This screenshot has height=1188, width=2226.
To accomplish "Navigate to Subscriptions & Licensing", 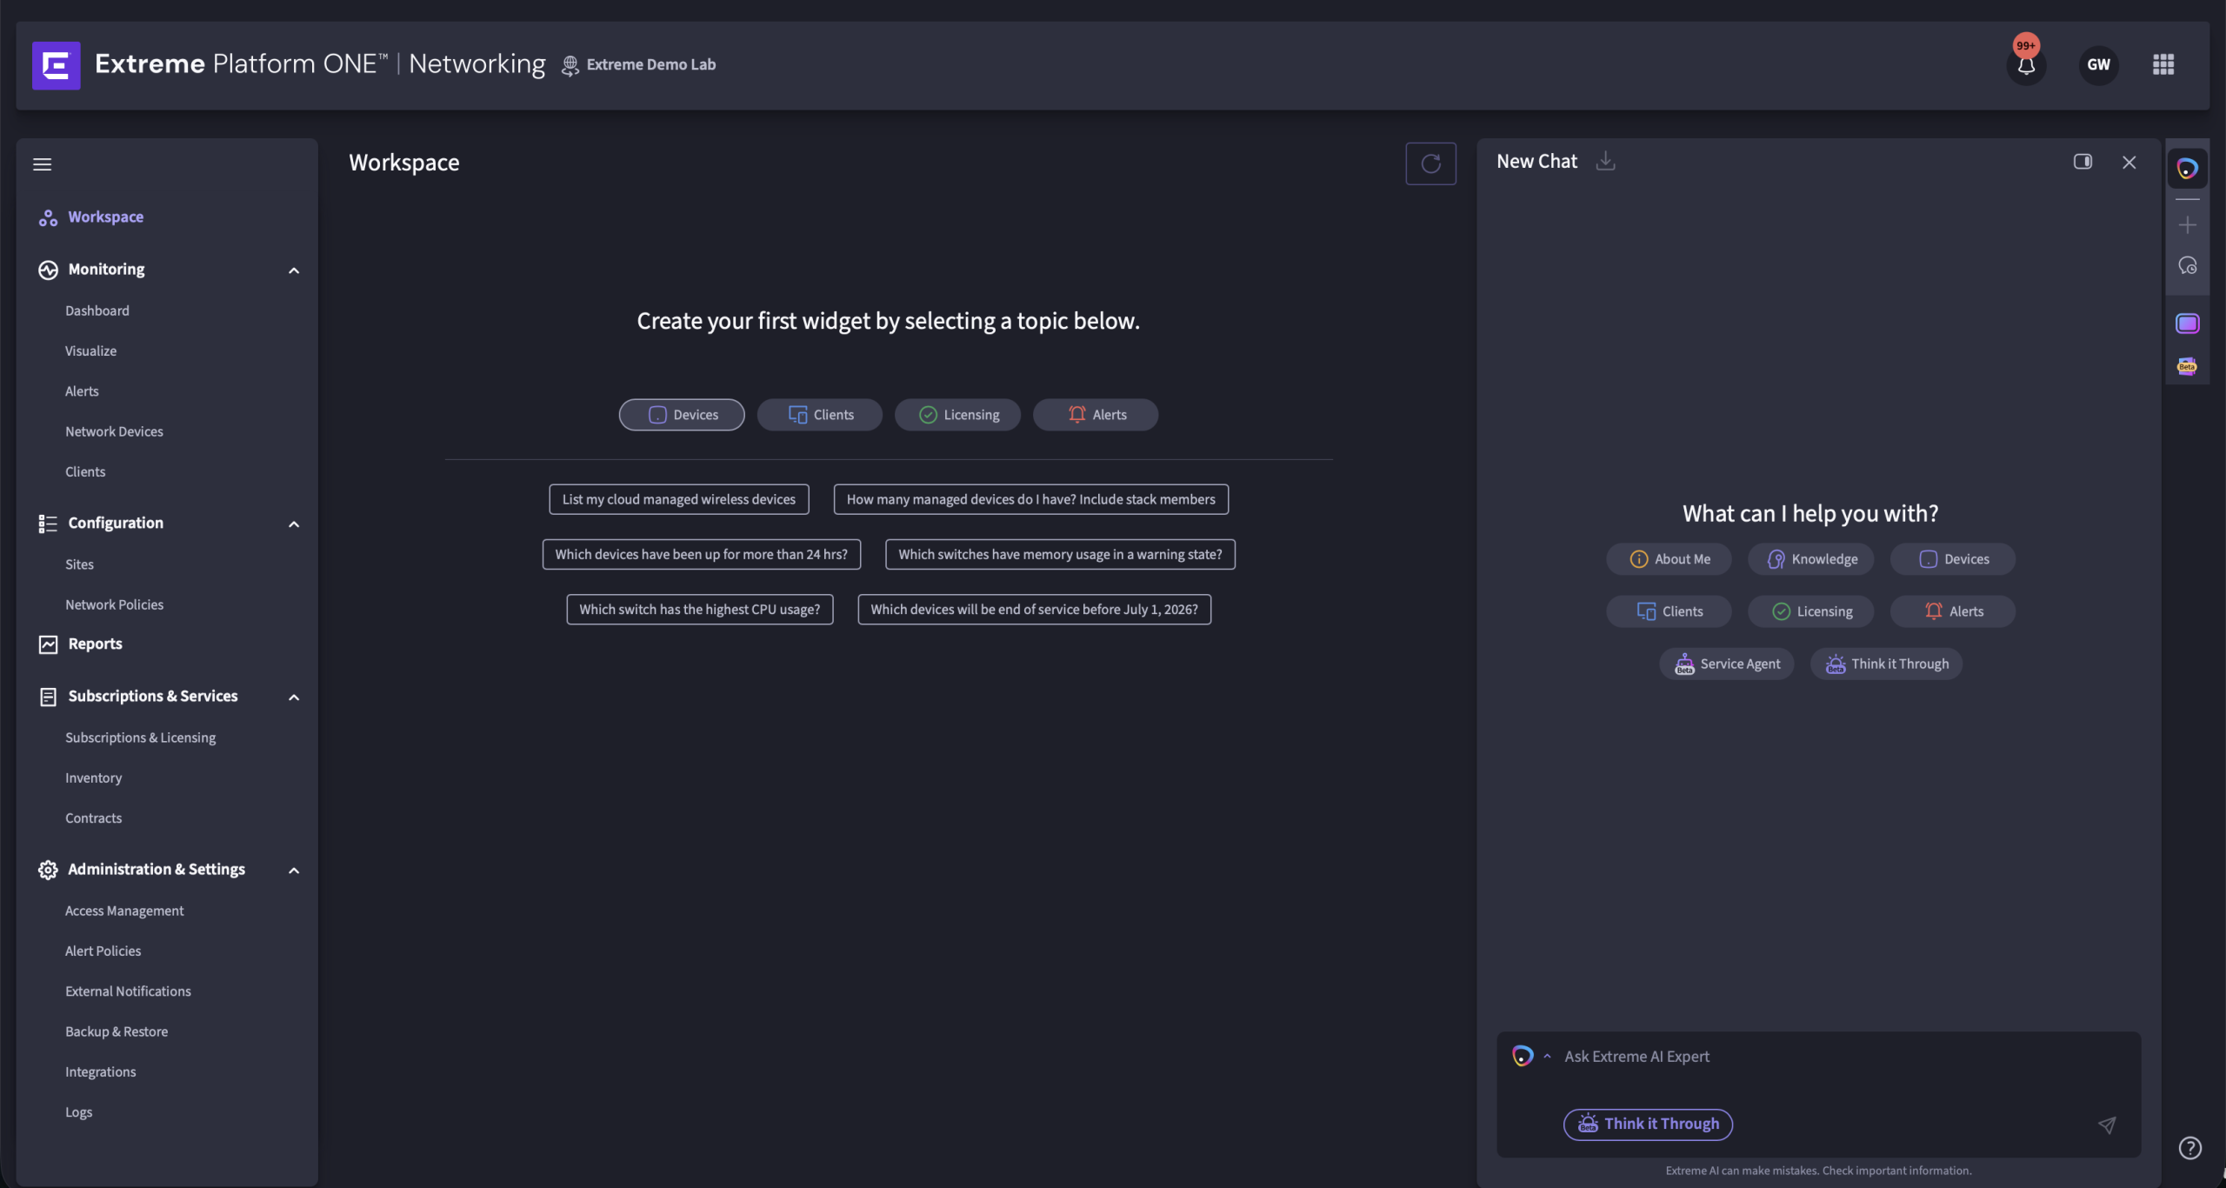I will coord(140,737).
